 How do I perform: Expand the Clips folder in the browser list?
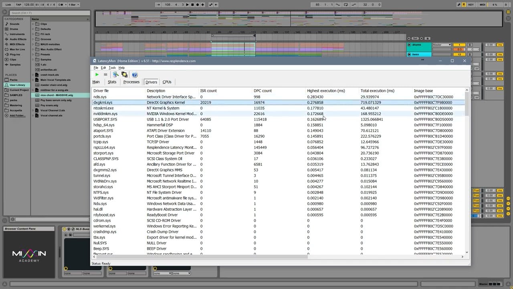pyautogui.click(x=33, y=24)
